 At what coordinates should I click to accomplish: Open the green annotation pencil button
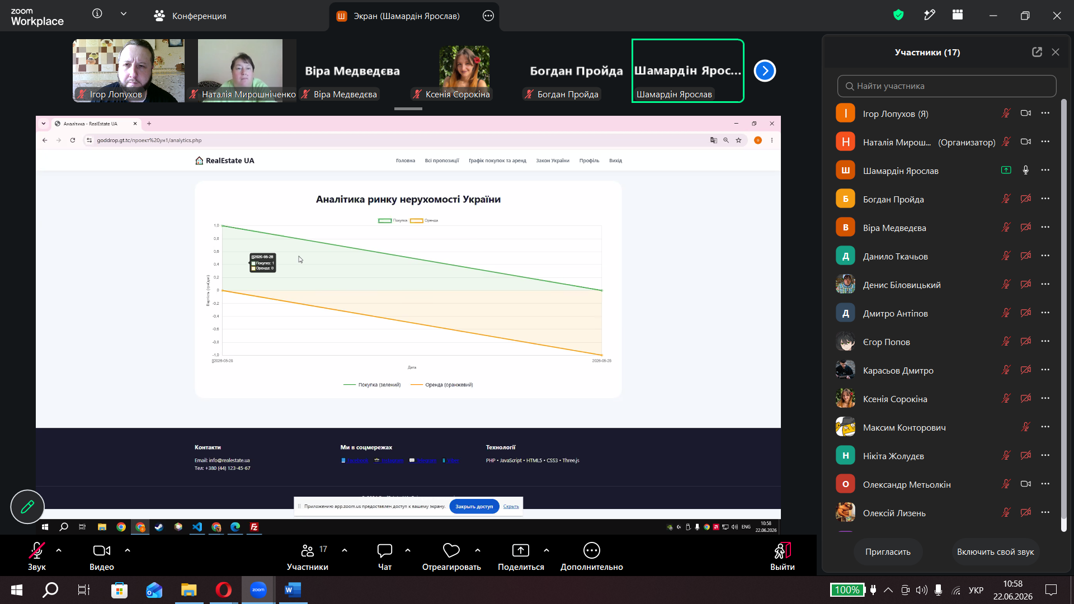tap(27, 507)
